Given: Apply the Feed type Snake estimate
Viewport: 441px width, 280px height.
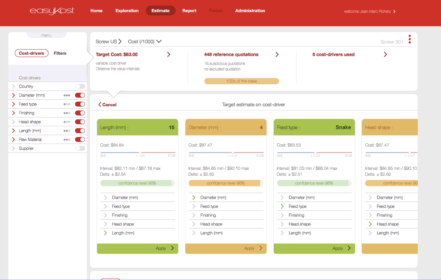Looking at the screenshot, I should pyautogui.click(x=314, y=248).
